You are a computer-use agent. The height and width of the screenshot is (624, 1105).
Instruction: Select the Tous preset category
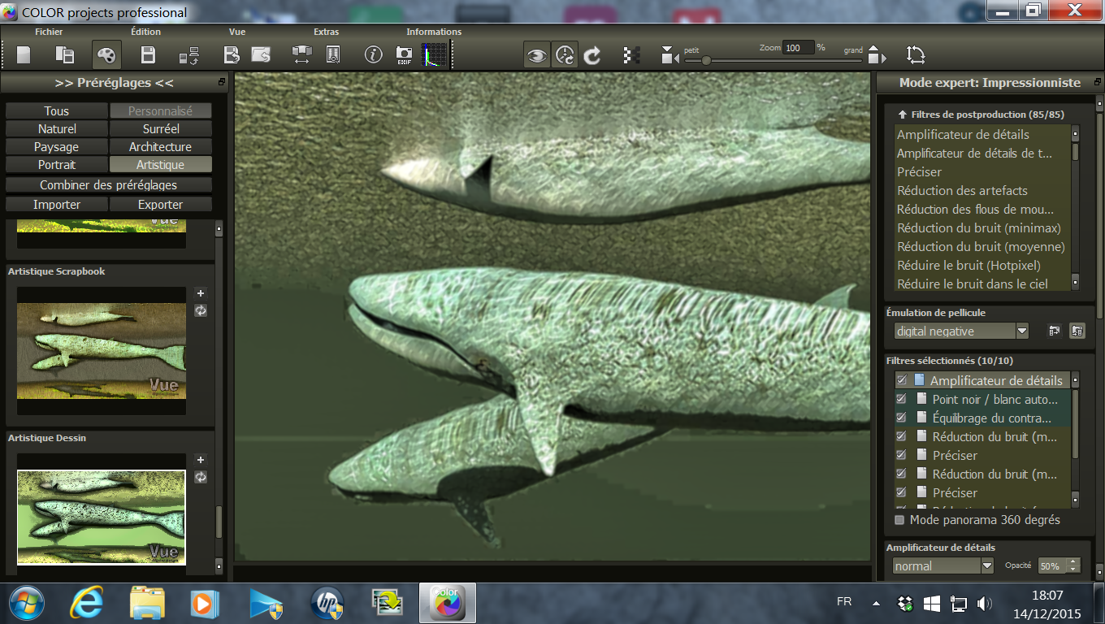point(57,111)
